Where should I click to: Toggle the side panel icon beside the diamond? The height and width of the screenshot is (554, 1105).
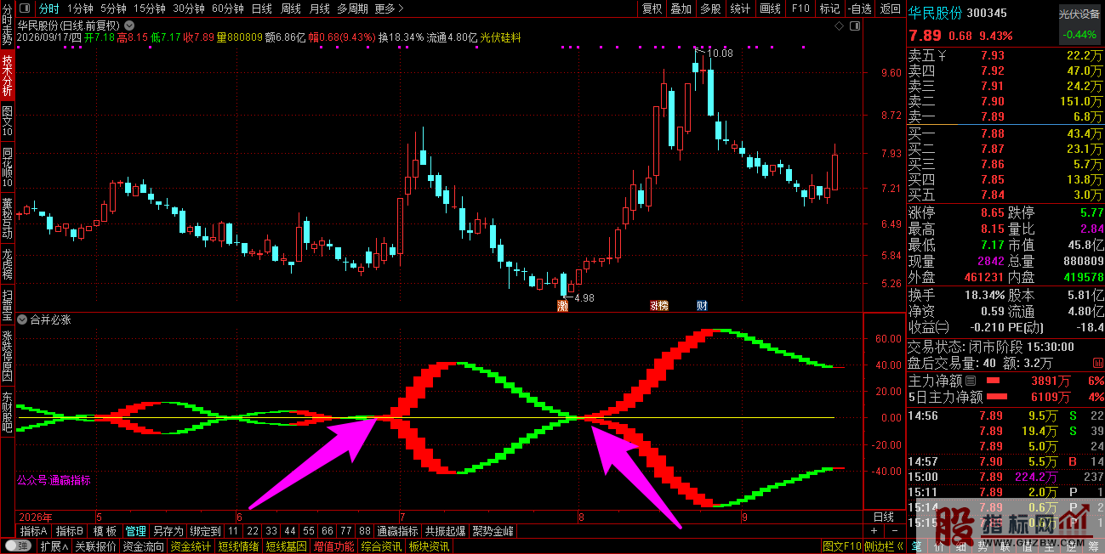[x=853, y=26]
